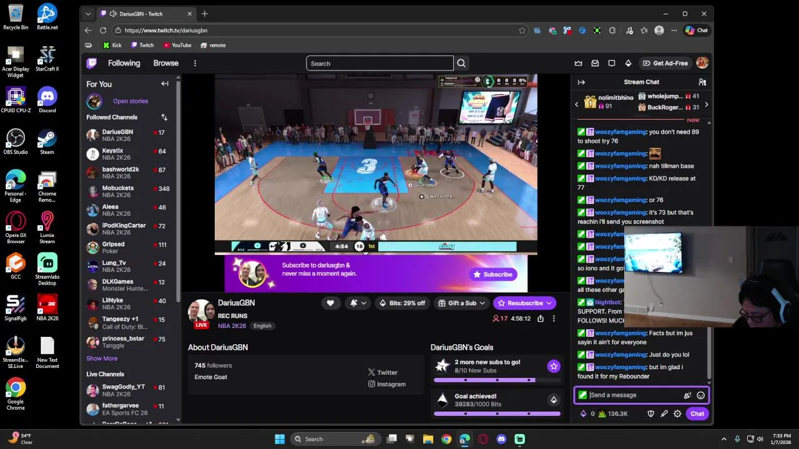Open the notification bell dropdown

point(358,303)
